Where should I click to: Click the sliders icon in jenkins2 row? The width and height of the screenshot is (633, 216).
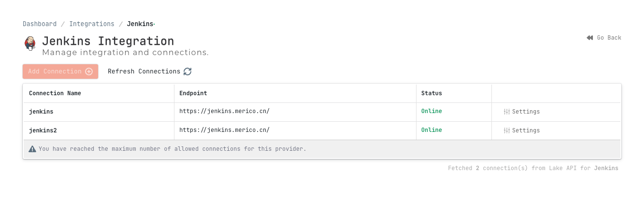click(507, 130)
